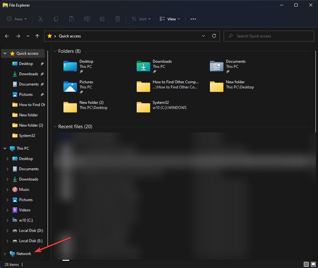Image resolution: width=318 pixels, height=268 pixels.
Task: Select Desktop under This PC
Action: point(23,159)
